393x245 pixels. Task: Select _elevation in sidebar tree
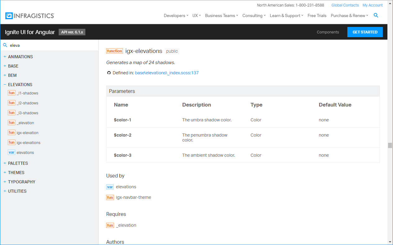(25, 123)
